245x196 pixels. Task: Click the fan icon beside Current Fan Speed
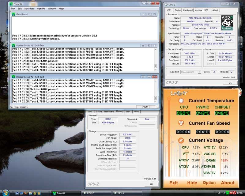point(181,123)
